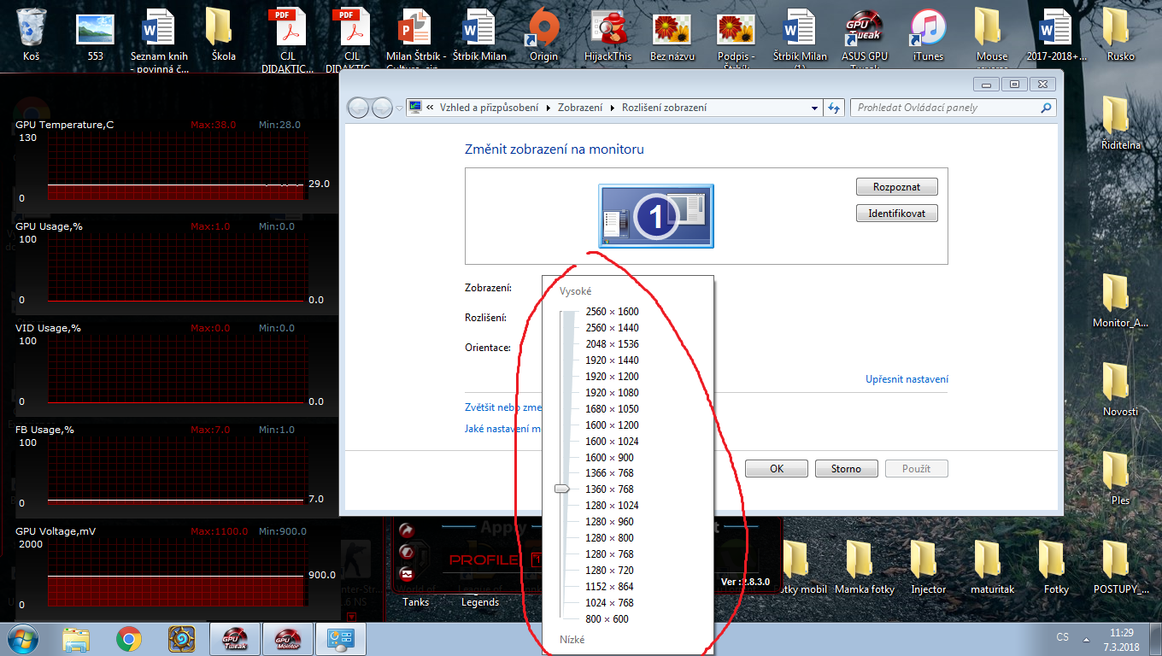Go back in the Control Panel window

[x=359, y=108]
